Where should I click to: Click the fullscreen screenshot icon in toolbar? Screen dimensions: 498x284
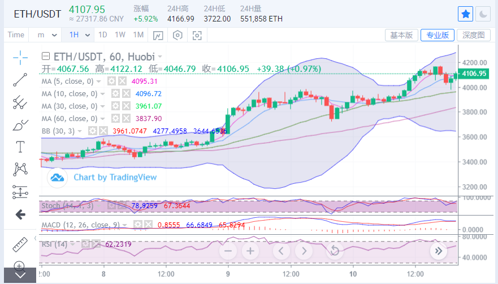point(197,35)
